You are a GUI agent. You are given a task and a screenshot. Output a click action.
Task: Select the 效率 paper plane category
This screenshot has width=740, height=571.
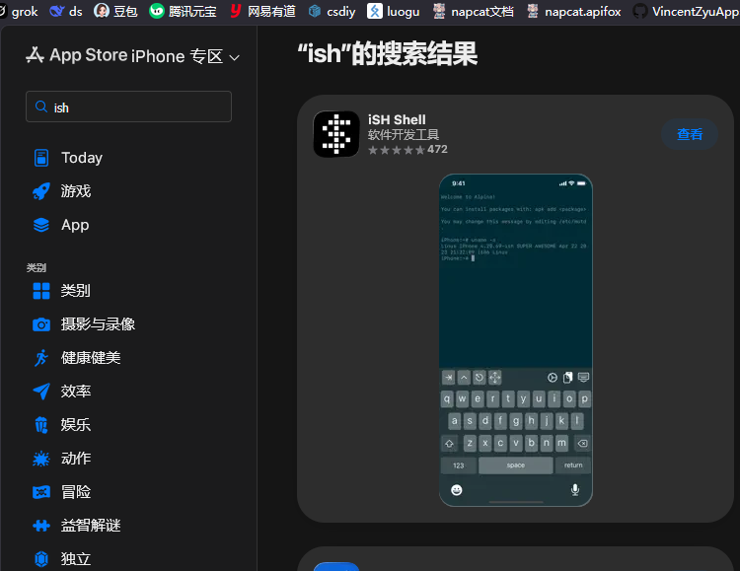coord(62,392)
